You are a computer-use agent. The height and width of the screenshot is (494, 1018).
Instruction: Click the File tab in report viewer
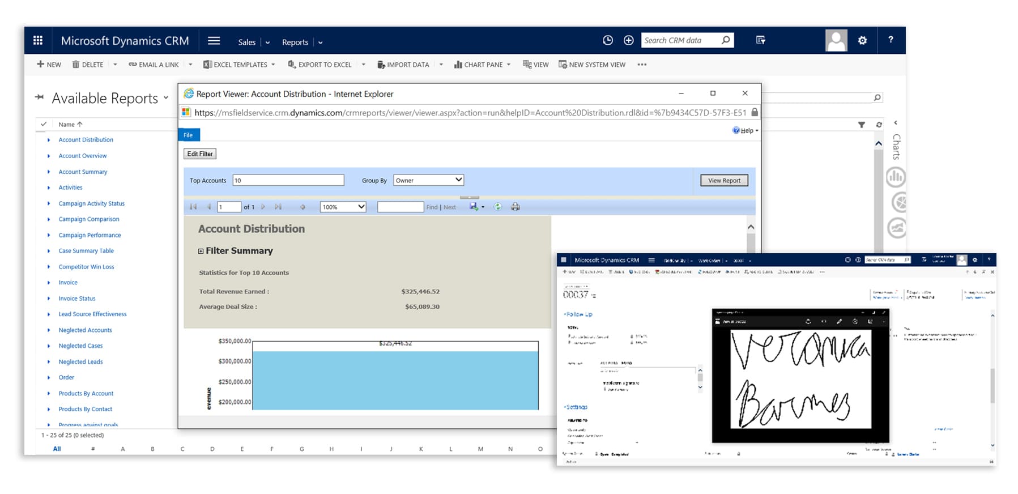(x=188, y=135)
